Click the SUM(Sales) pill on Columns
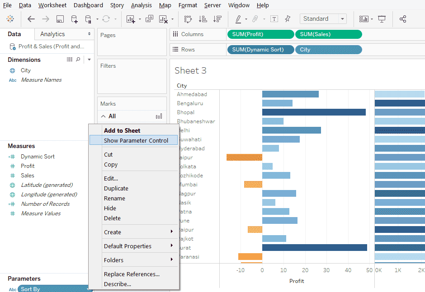The image size is (425, 292). (328, 34)
